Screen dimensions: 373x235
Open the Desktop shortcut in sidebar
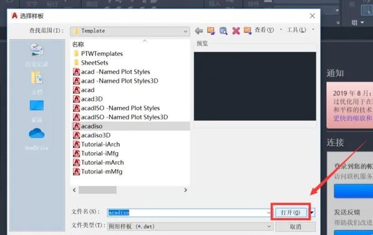click(x=37, y=111)
